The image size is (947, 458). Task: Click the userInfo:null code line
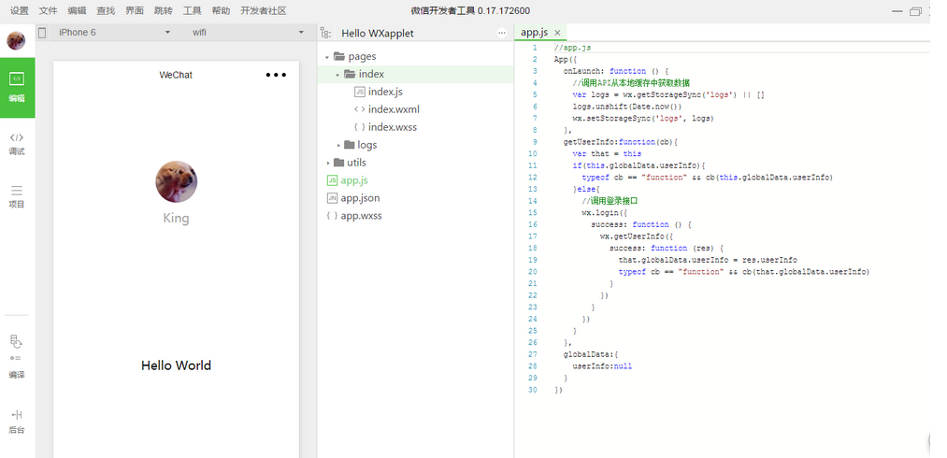602,366
